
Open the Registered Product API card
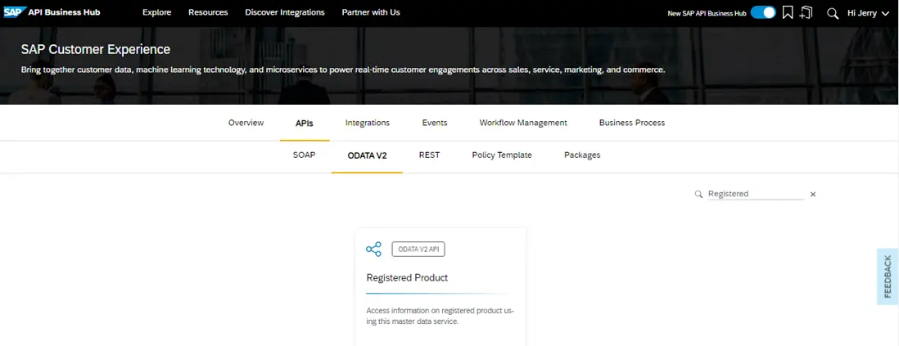pos(407,277)
